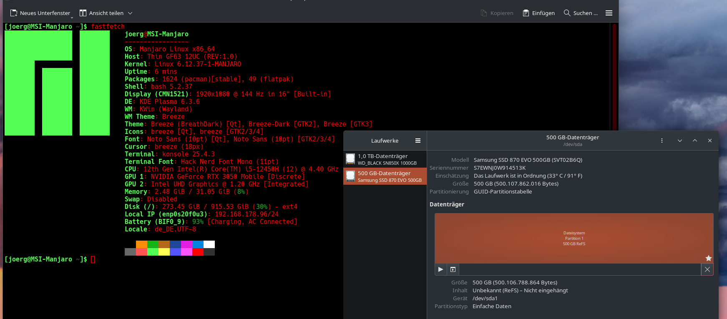This screenshot has height=319, width=727.
Task: Delete the selected partition X button
Action: 707,269
